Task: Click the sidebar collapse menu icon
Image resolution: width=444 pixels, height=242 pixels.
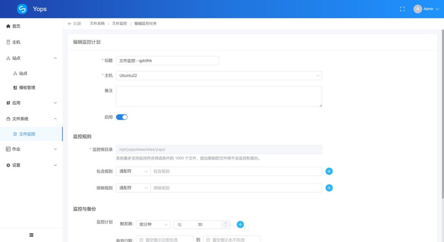Action: pos(31,235)
